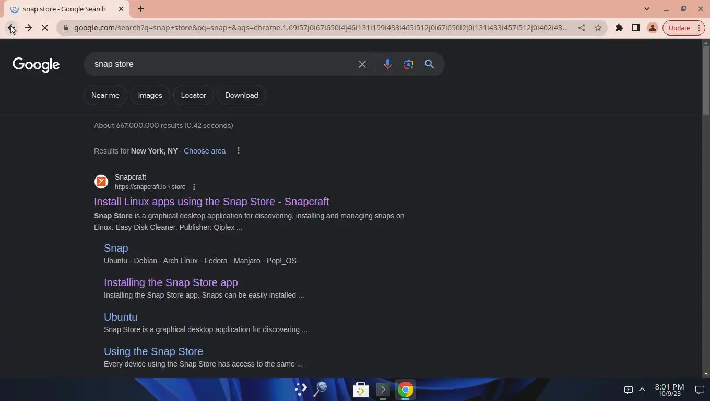The width and height of the screenshot is (710, 401).
Task: Open the terminal icon in taskbar
Action: pyautogui.click(x=383, y=390)
